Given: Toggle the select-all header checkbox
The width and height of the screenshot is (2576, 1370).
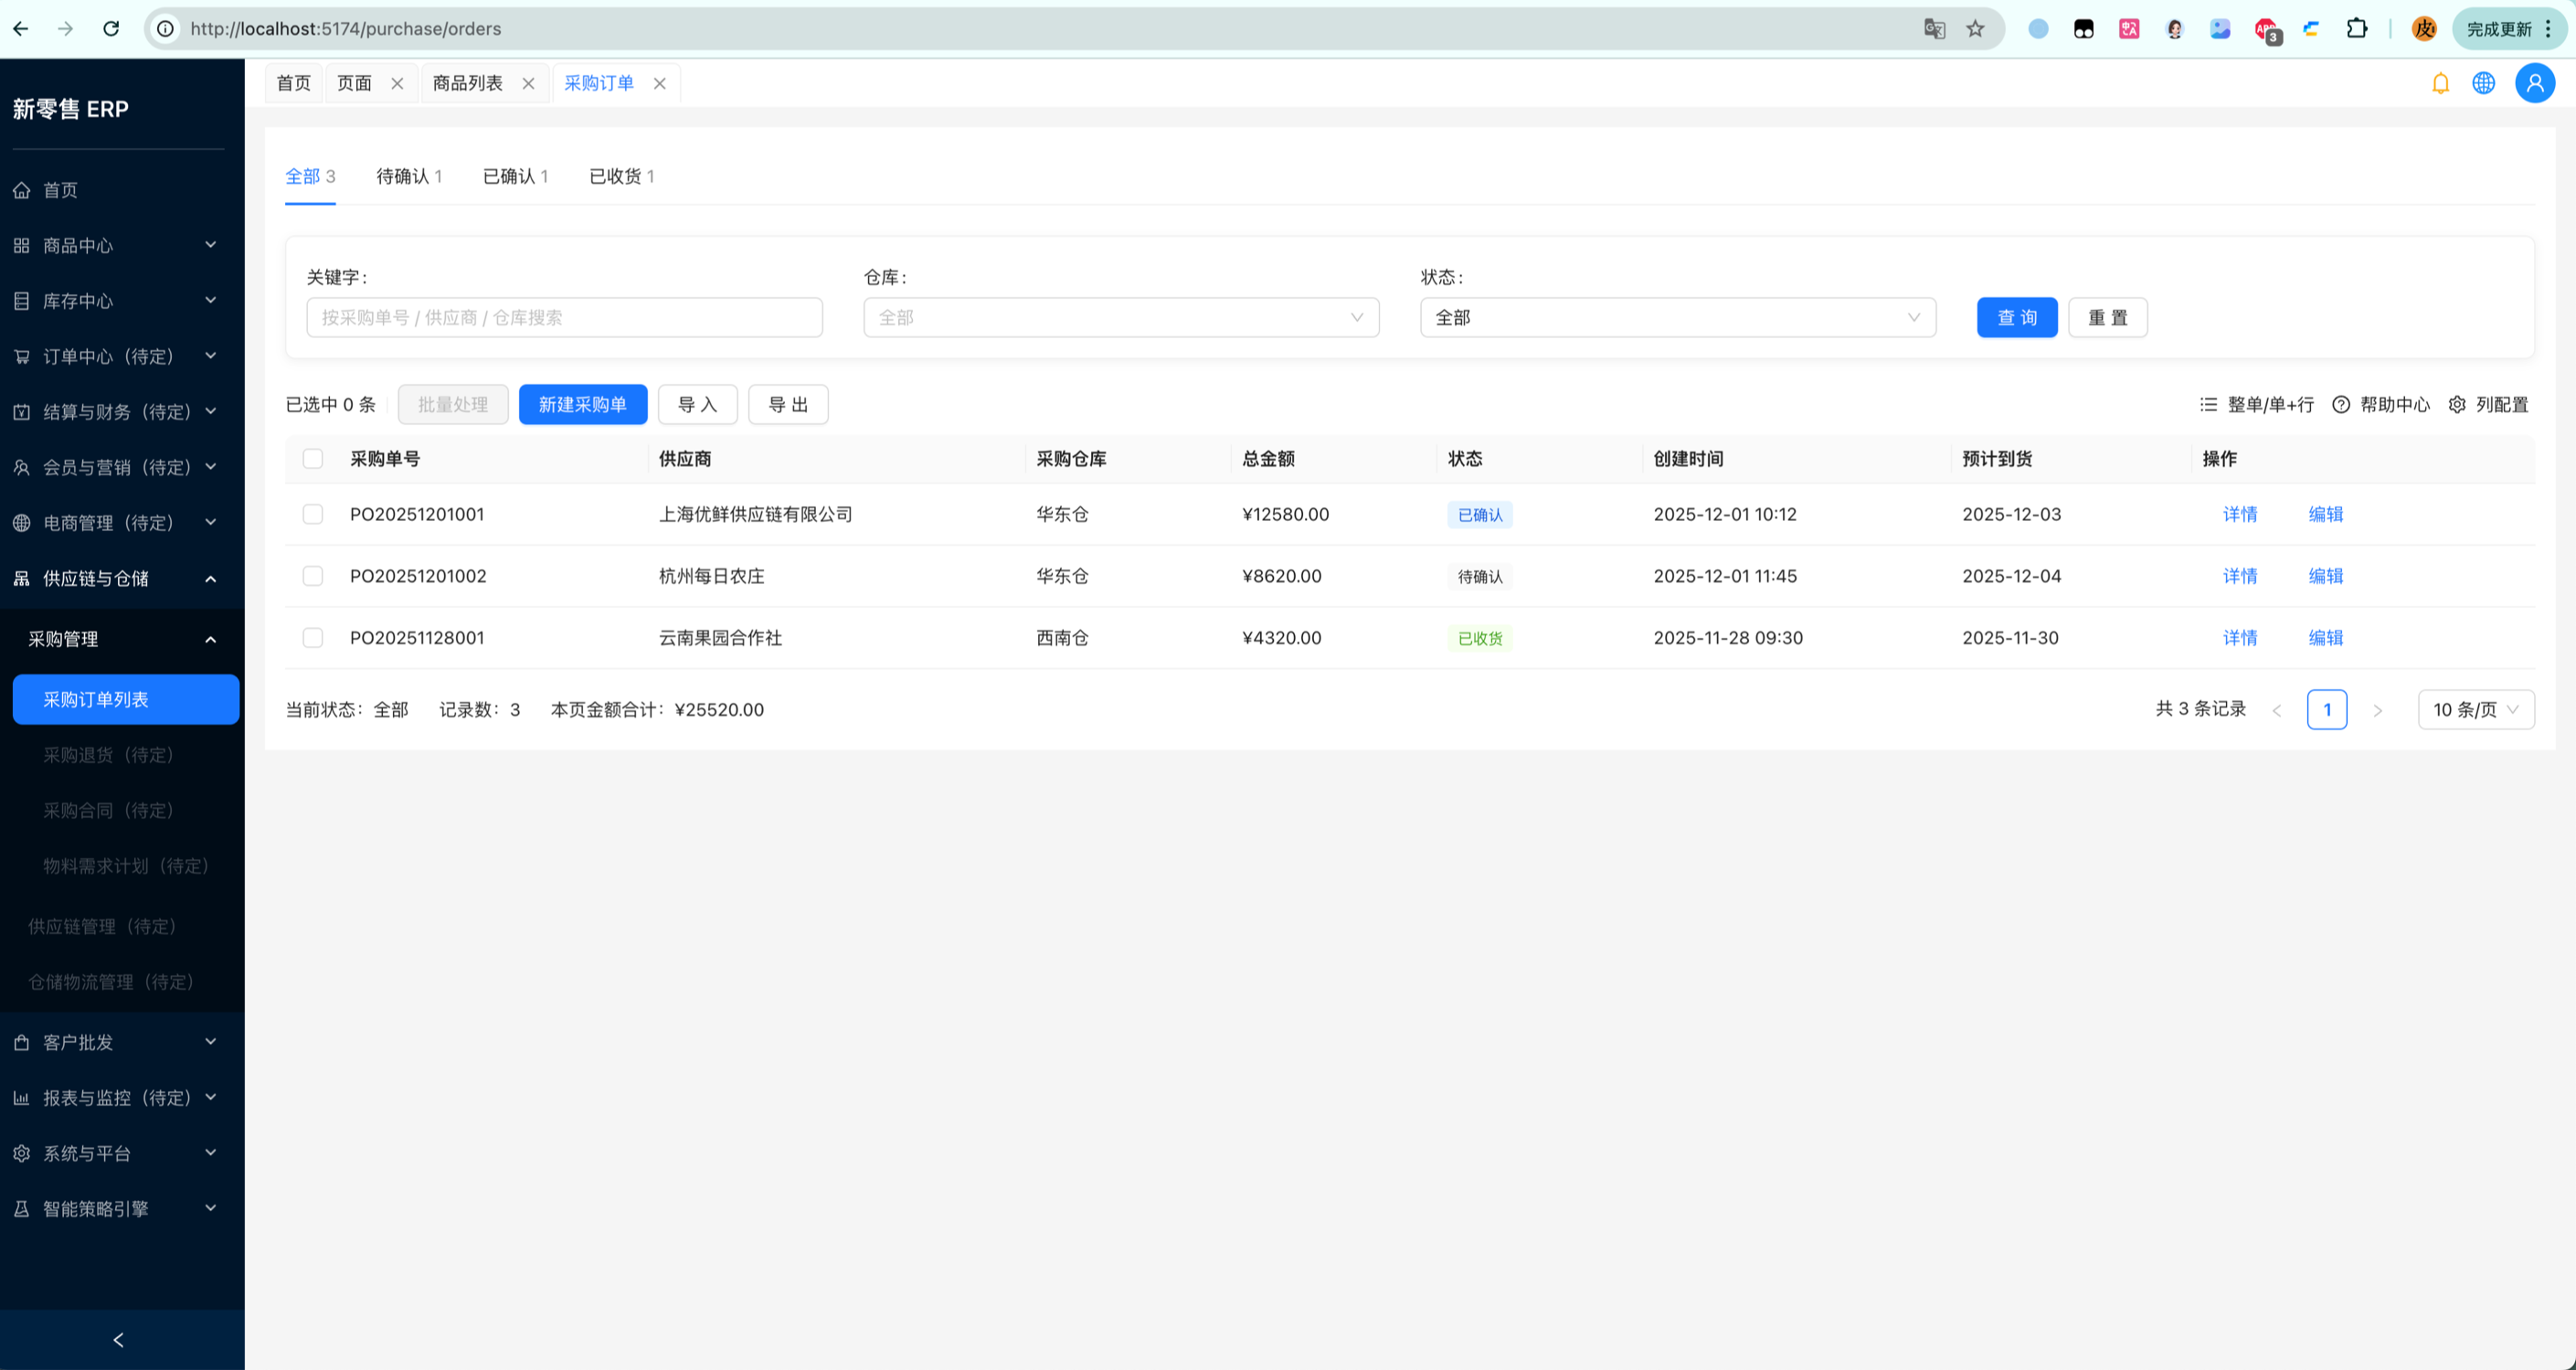Looking at the screenshot, I should tap(313, 458).
